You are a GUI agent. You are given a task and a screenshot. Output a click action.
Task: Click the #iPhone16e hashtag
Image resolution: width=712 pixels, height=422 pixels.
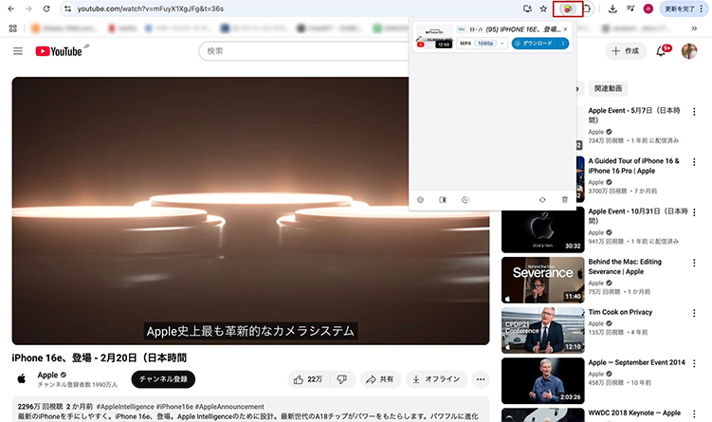coord(174,407)
